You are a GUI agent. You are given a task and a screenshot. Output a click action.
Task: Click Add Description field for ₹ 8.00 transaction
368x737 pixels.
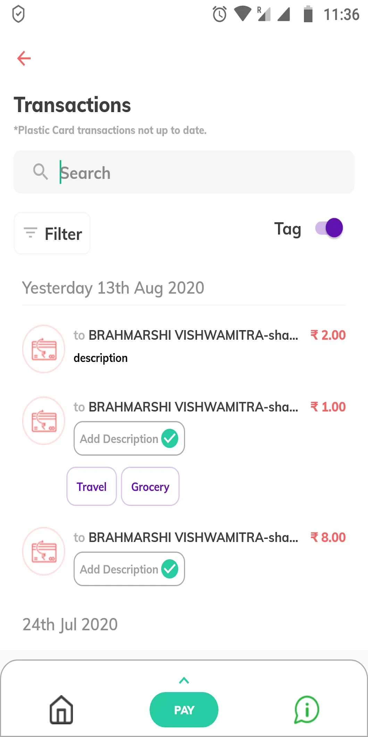click(x=119, y=569)
